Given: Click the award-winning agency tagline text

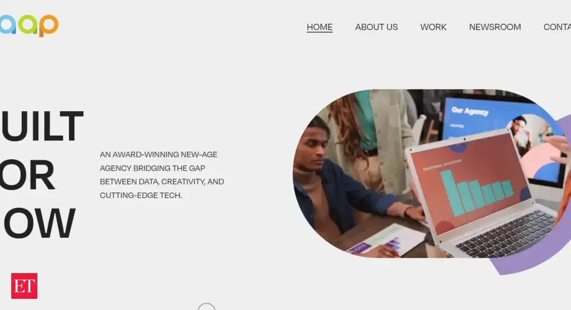Looking at the screenshot, I should click(x=162, y=175).
